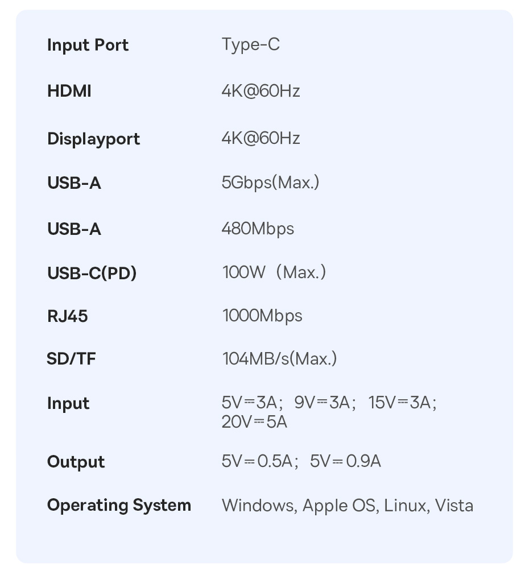
Task: Click the SD/TF label
Action: [71, 359]
